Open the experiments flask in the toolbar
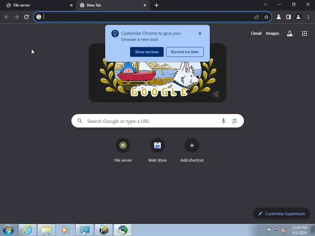 279,17
